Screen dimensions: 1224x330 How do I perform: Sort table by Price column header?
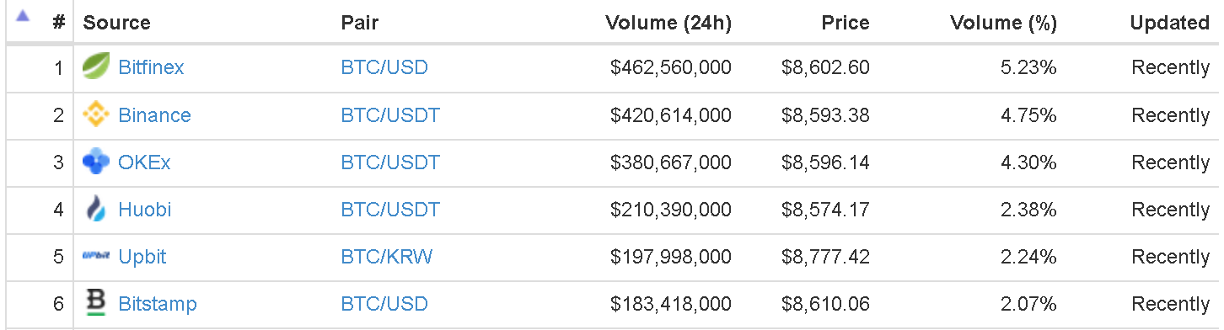pyautogui.click(x=846, y=23)
